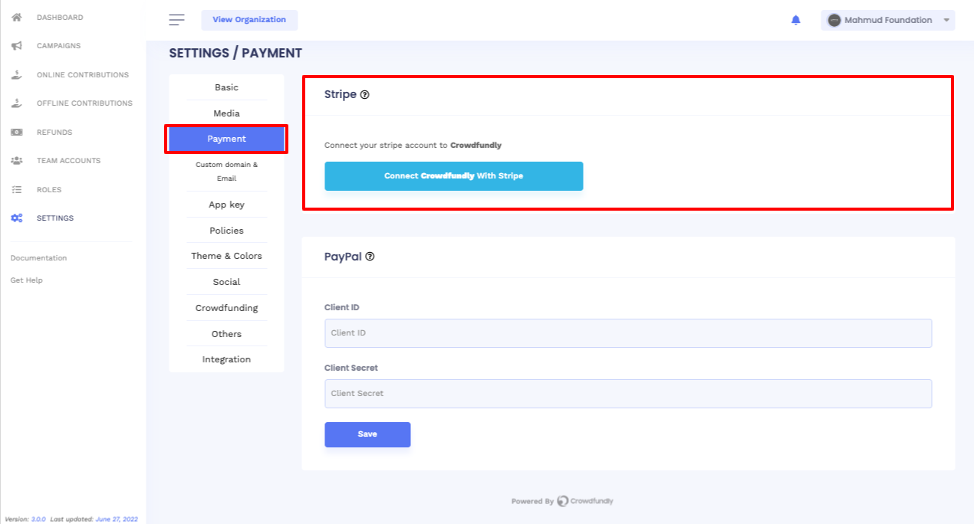Open Campaigns in the sidebar
The width and height of the screenshot is (974, 524).
58,46
